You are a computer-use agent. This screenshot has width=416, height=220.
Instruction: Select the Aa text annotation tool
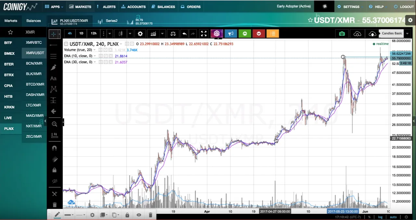point(54,78)
